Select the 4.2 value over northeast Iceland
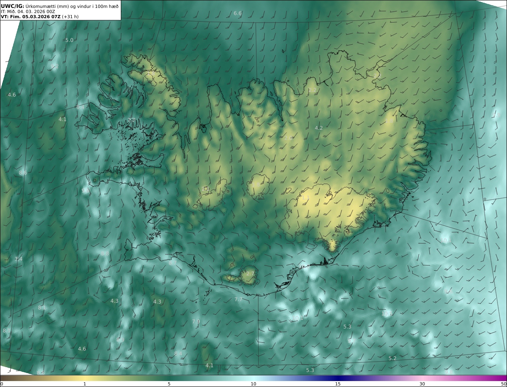507x387 pixels. (x=319, y=128)
